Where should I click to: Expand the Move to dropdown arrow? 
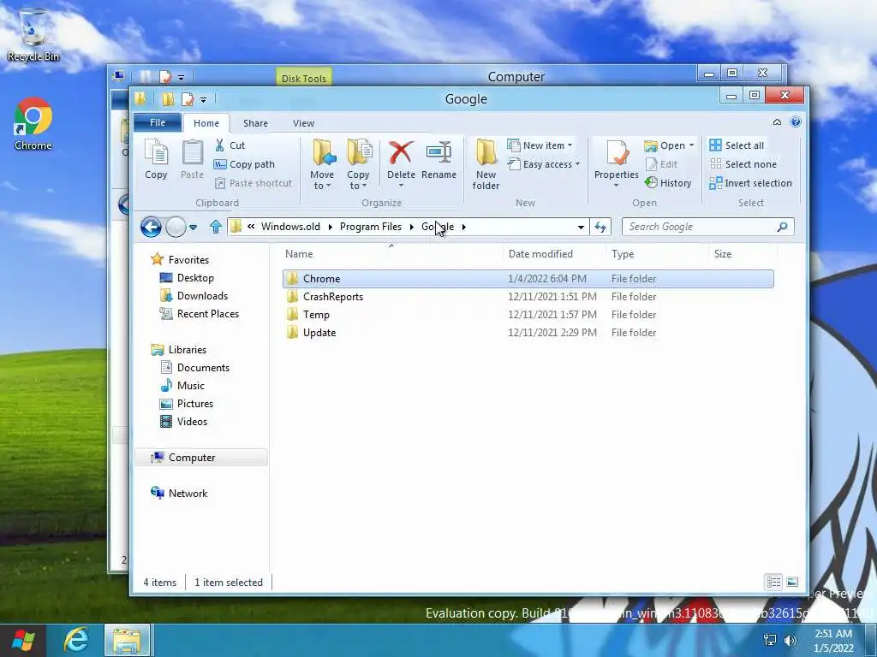tap(328, 186)
